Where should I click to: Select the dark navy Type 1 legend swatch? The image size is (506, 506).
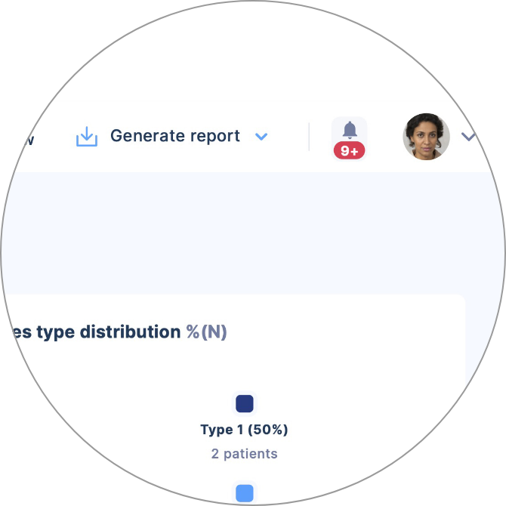(245, 403)
